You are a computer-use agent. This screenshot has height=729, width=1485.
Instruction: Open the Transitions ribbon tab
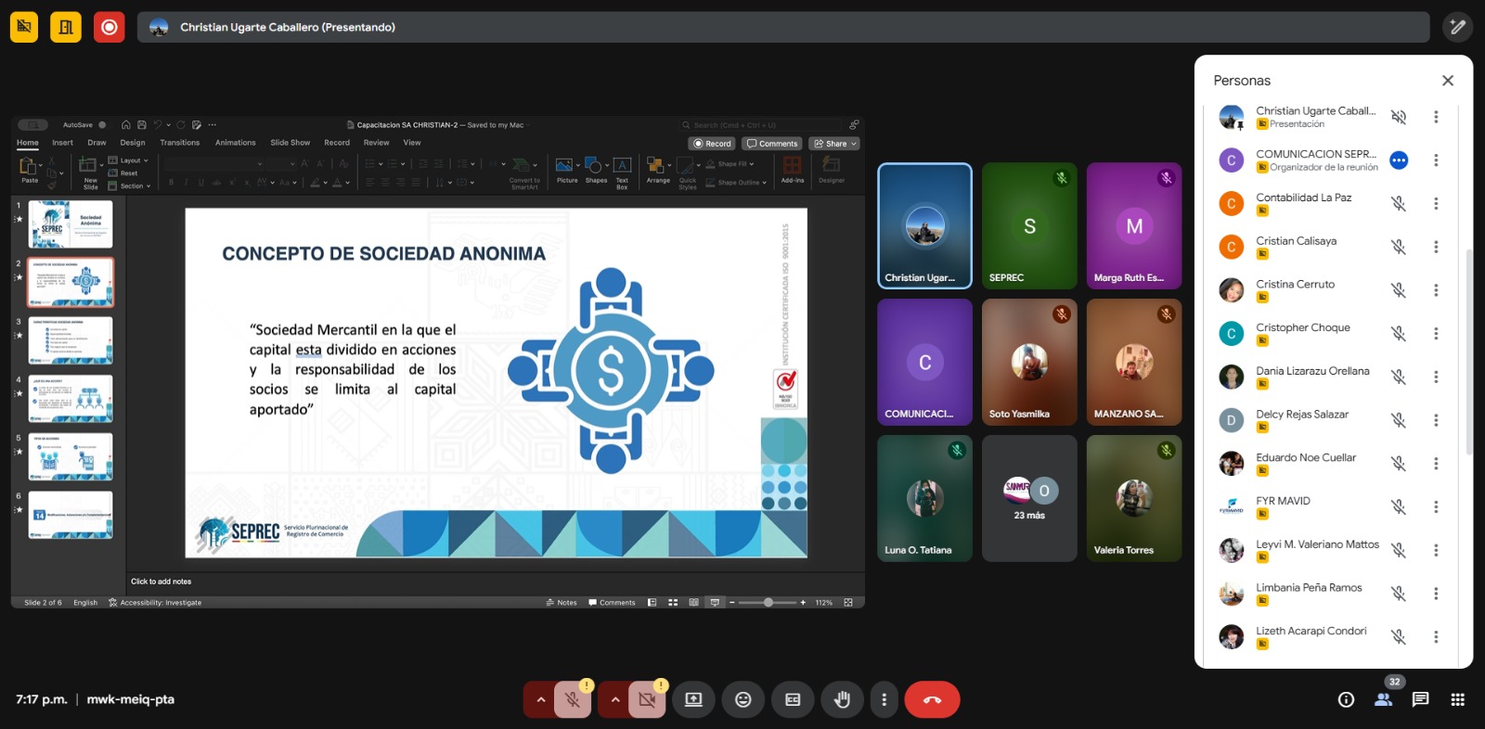[x=179, y=143]
